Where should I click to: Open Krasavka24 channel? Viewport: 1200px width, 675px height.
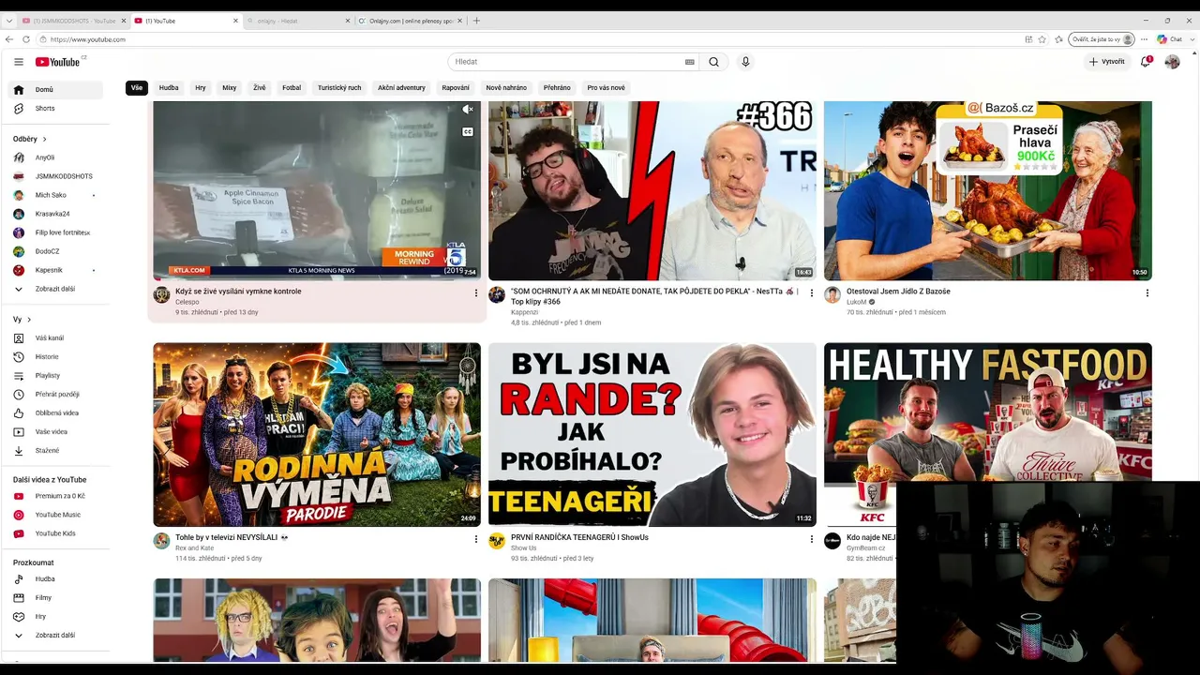[55, 214]
